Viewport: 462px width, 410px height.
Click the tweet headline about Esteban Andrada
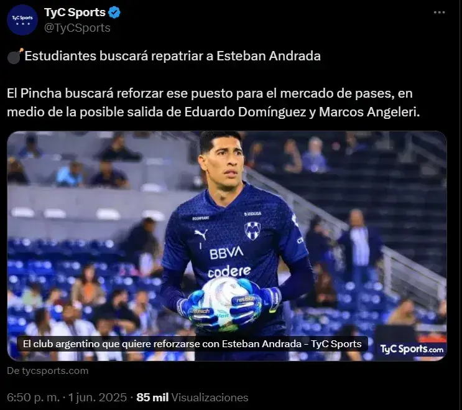click(172, 56)
